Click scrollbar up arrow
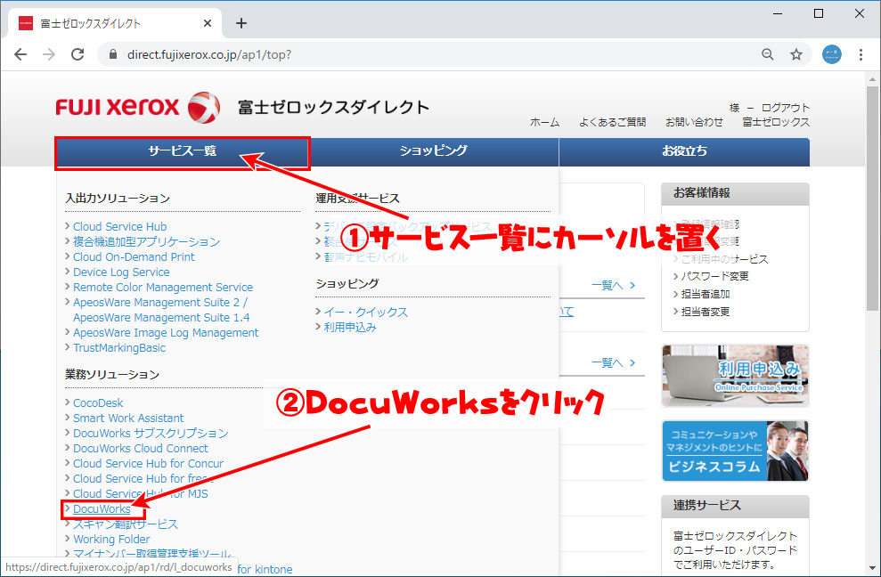 pos(871,79)
